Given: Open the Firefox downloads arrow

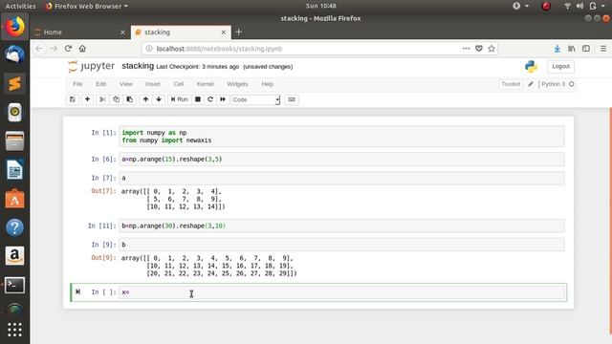Looking at the screenshot, I should (557, 49).
